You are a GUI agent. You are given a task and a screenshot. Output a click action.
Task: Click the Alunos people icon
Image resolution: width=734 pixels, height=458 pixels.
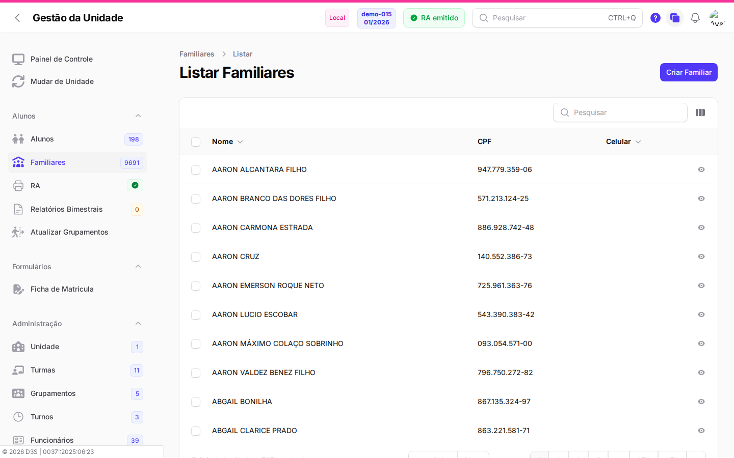point(18,139)
